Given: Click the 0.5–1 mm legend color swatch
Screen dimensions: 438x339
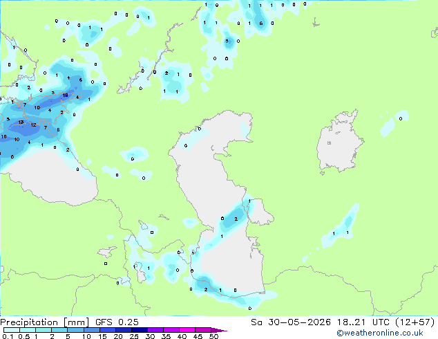Looking at the screenshot, I should pos(28,330).
